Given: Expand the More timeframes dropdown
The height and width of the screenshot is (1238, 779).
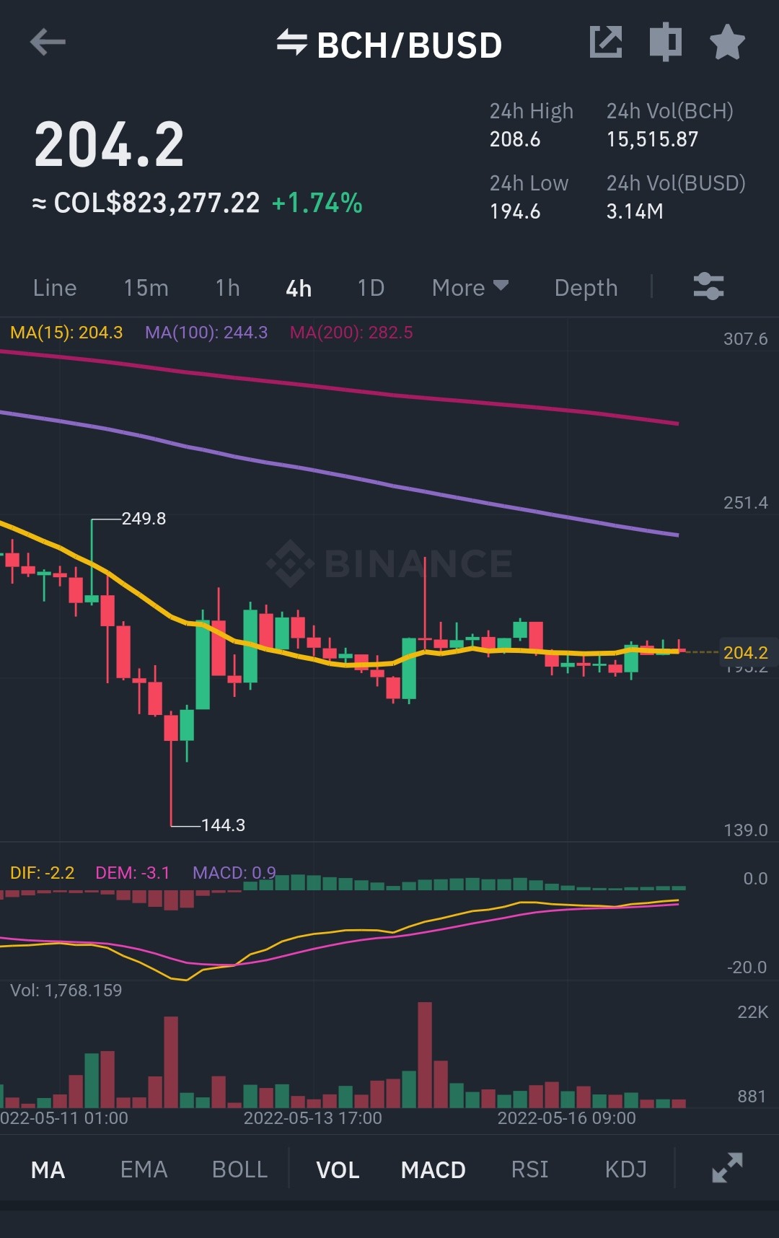Looking at the screenshot, I should point(470,288).
